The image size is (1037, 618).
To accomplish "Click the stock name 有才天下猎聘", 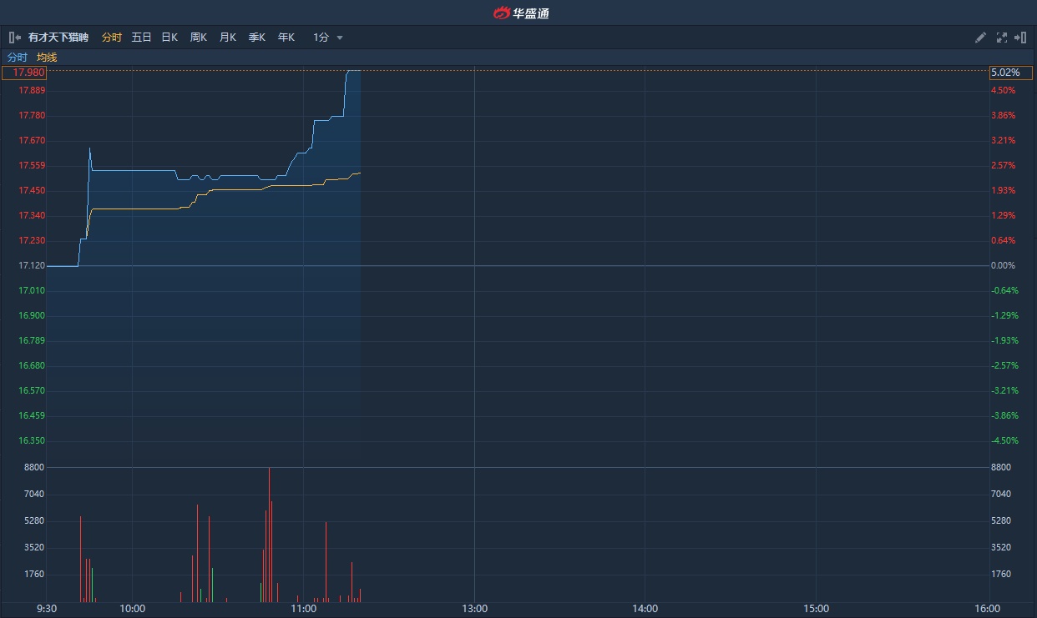I will 58,38.
